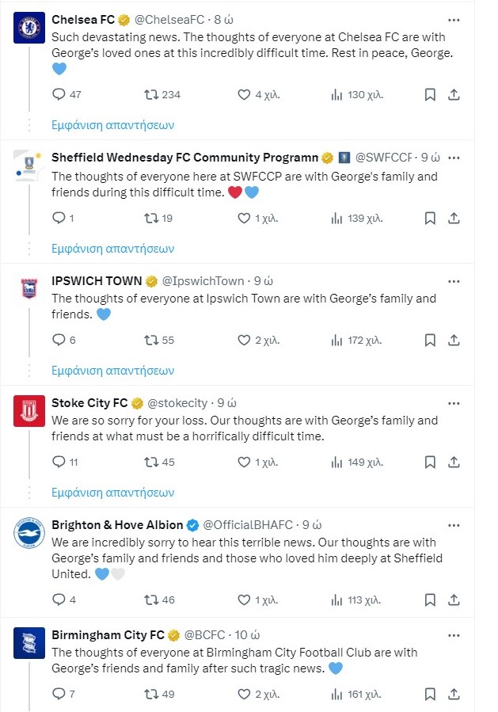
Task: Open more options for the Sheffield Wednesday tweet
Action: tap(454, 158)
